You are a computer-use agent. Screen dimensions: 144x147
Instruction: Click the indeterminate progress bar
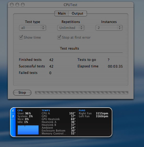(x=82, y=92)
